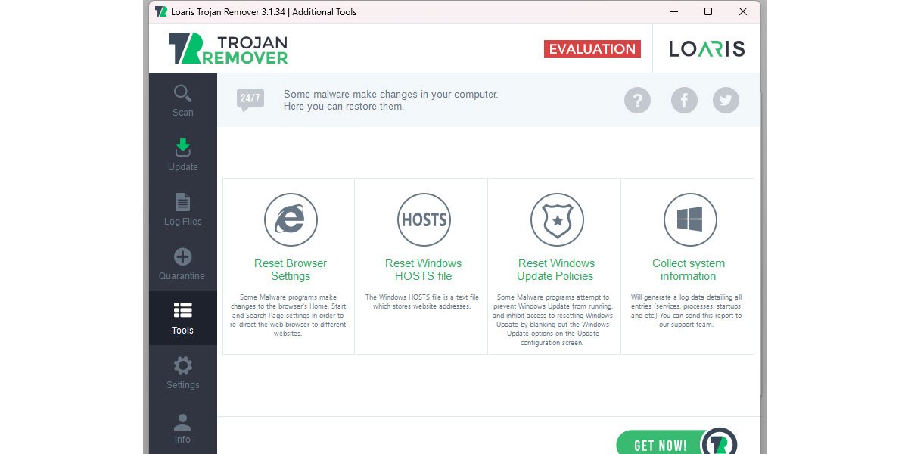Open Settings via the gear icon

tap(182, 373)
